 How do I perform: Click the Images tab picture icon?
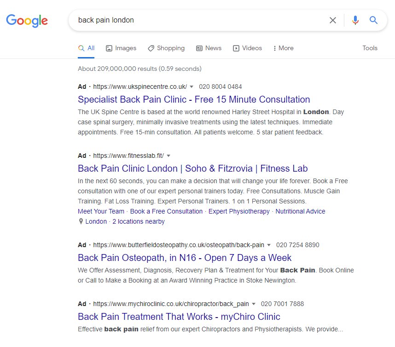109,48
